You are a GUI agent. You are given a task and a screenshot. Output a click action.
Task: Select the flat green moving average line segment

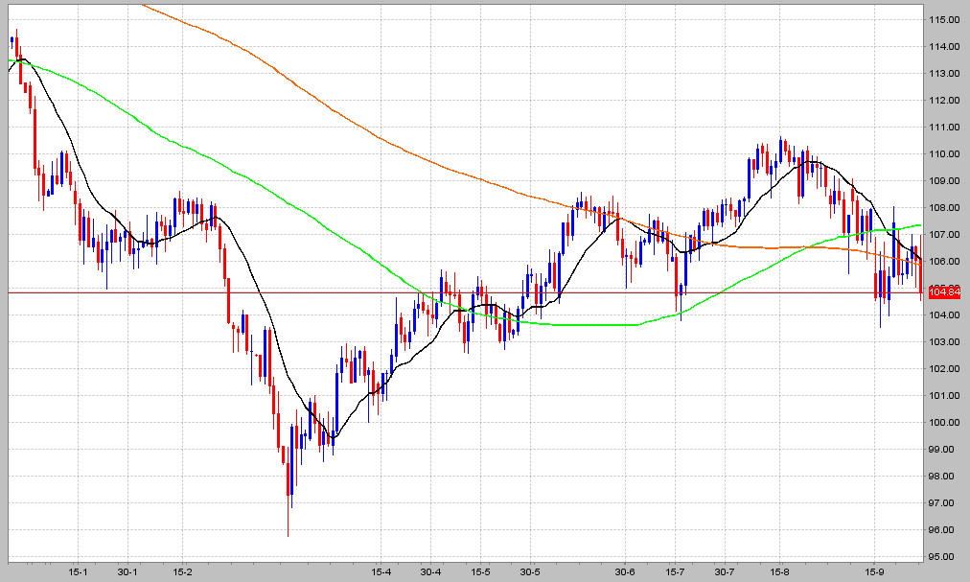click(594, 324)
